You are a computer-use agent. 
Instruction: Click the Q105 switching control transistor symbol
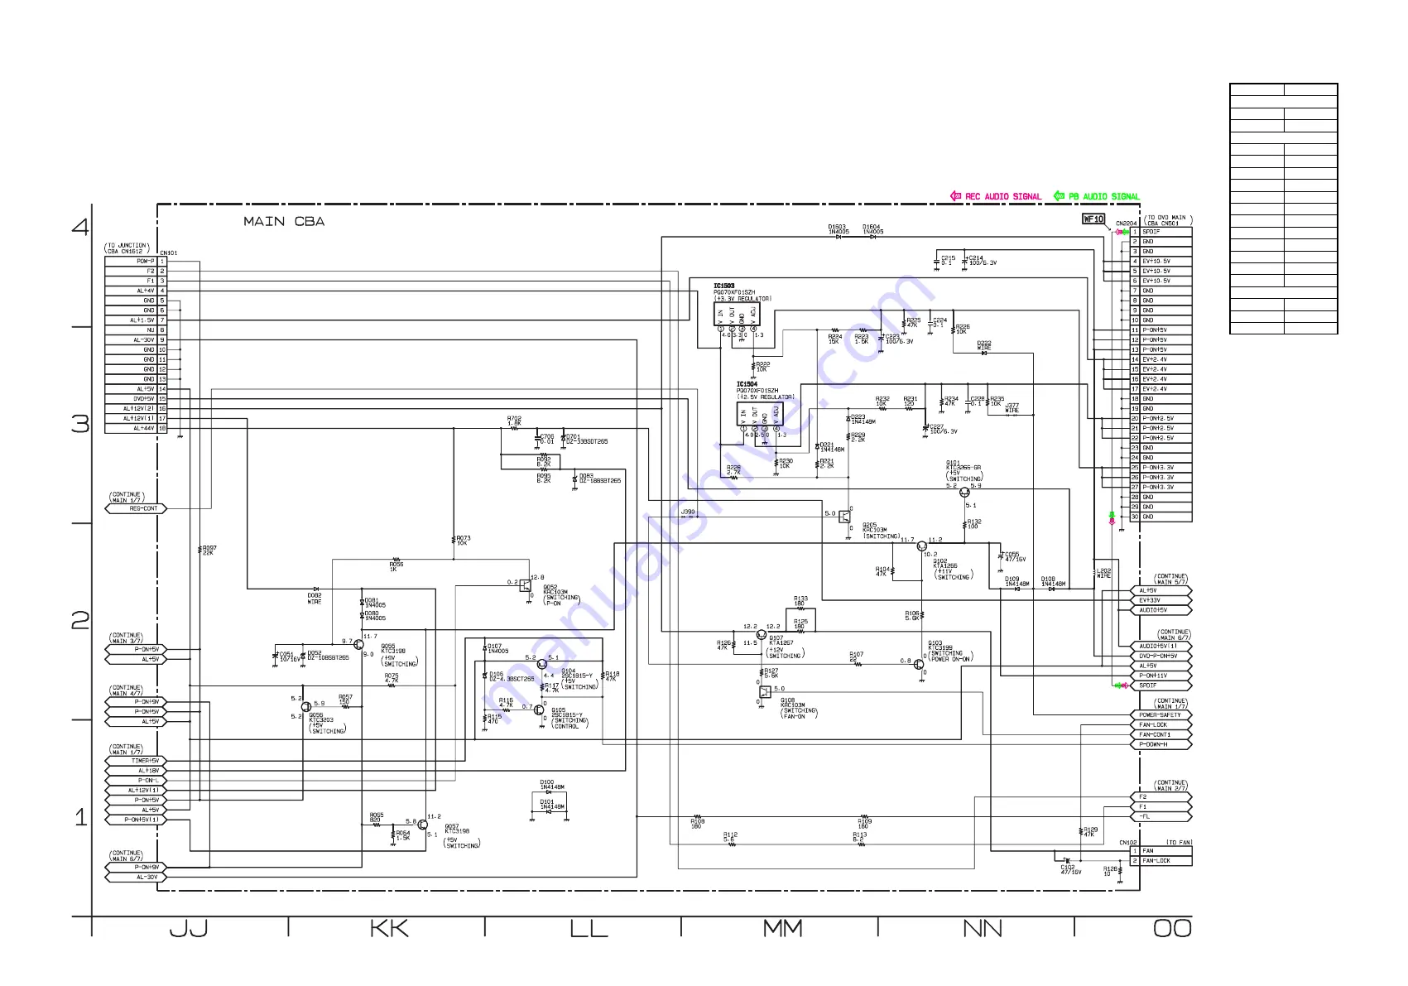pos(540,710)
